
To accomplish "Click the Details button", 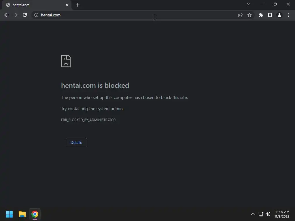I will tap(76, 142).
